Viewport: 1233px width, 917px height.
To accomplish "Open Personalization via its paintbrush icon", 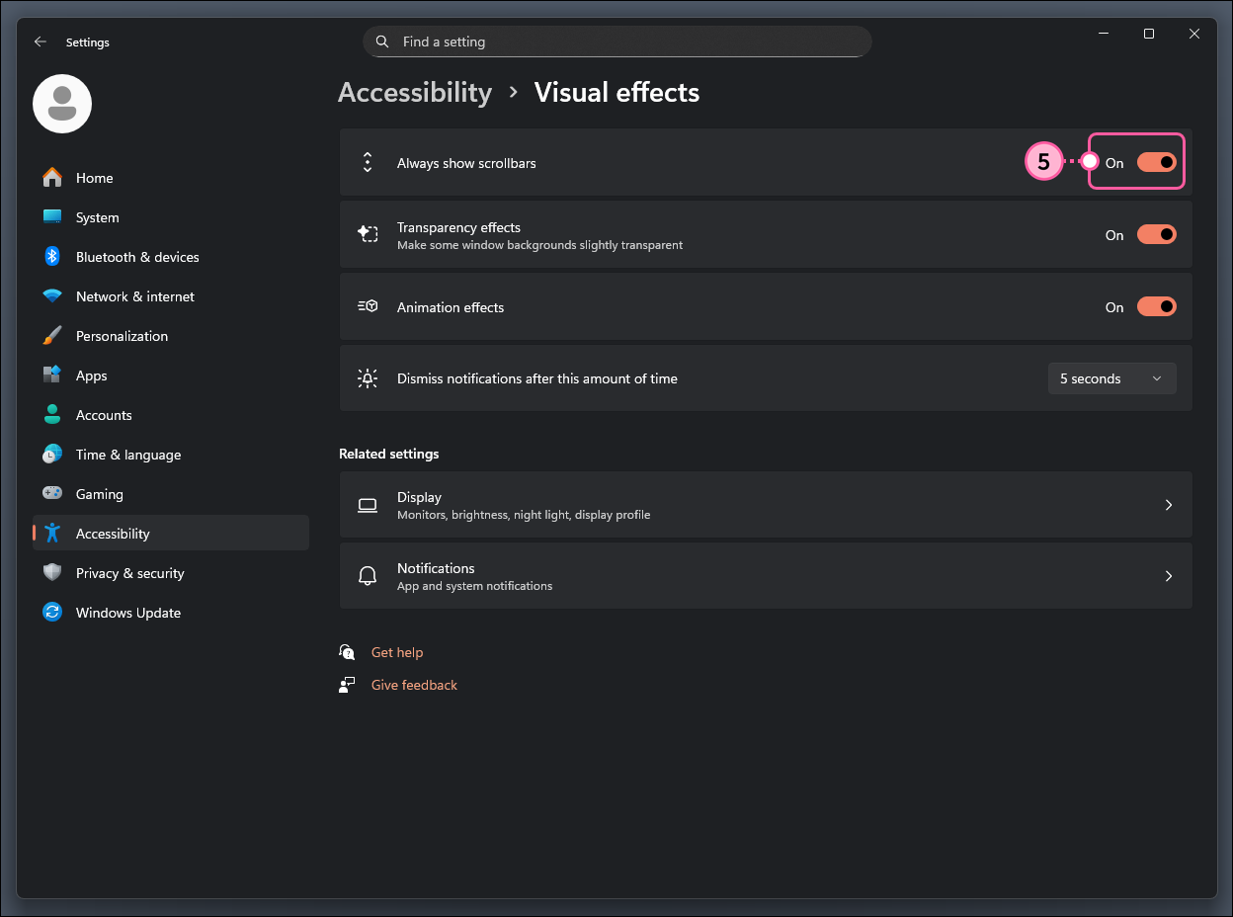I will 51,336.
